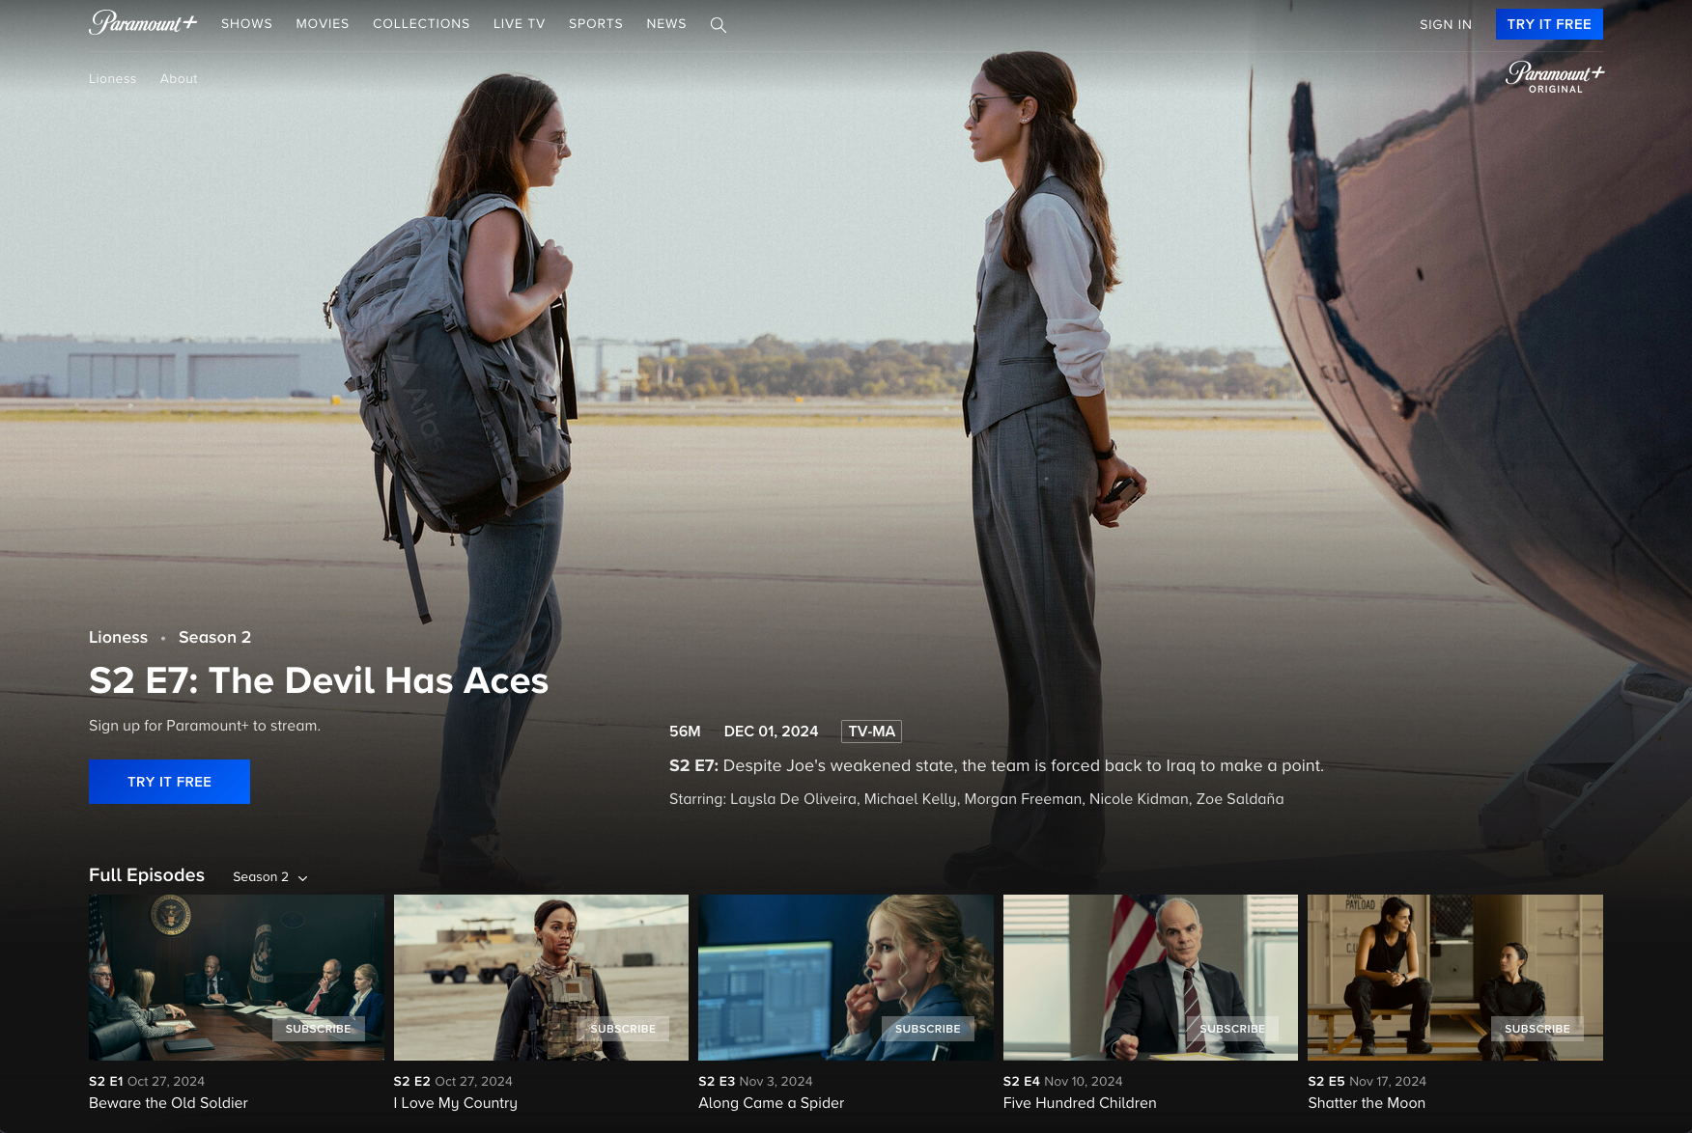Switch to the About tab

tap(179, 79)
